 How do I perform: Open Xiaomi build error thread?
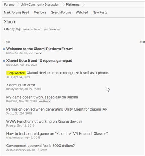pyautogui.click(x=21, y=85)
